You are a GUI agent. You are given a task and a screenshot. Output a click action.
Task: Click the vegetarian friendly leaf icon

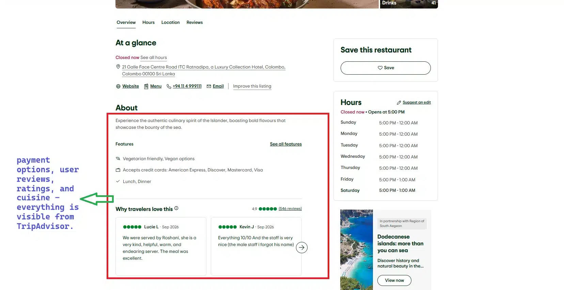(118, 159)
